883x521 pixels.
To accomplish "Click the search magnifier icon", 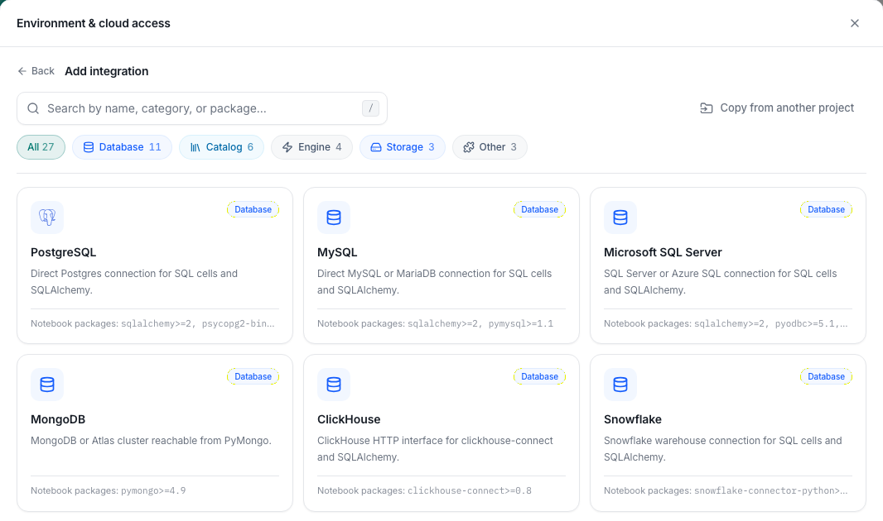I will pyautogui.click(x=33, y=108).
